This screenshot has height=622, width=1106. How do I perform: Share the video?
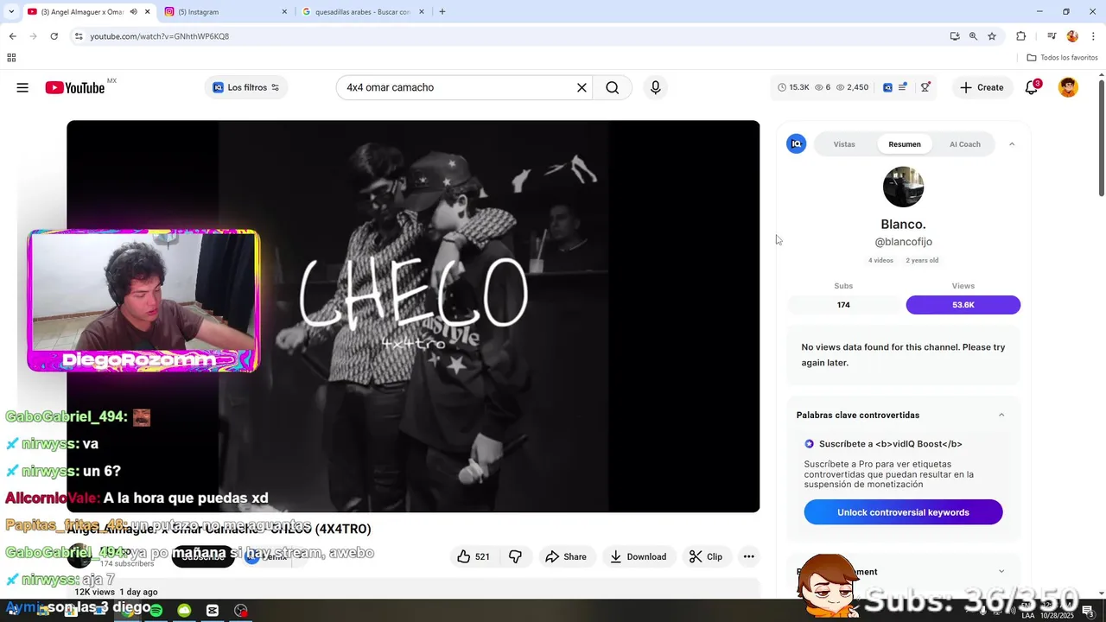point(566,556)
